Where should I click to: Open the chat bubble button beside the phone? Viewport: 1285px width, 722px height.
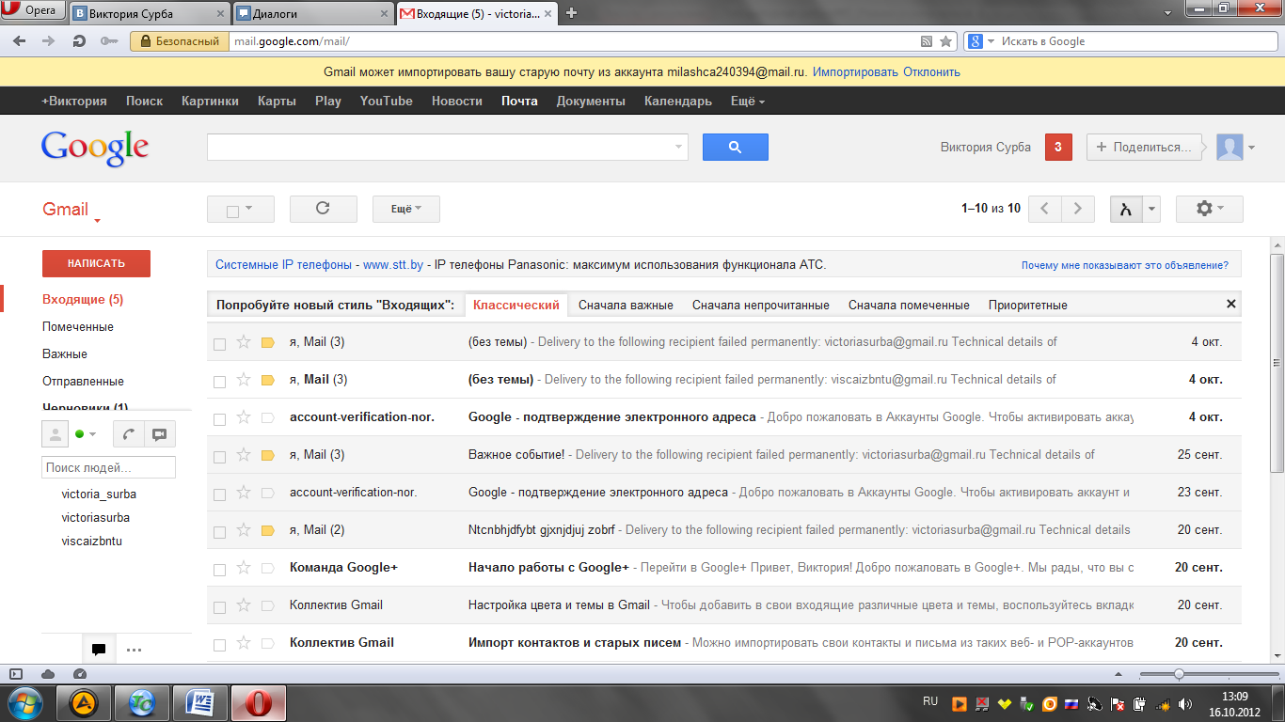tap(159, 434)
